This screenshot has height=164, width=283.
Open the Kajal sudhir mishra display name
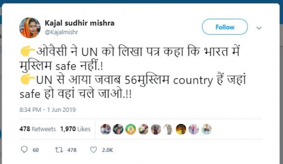[x=79, y=23]
